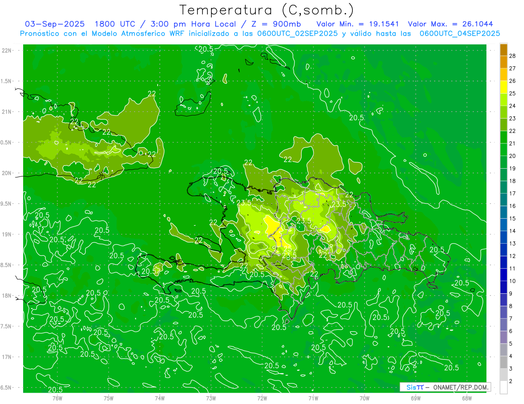Viewport: 524px width, 404px height.
Task: Click the "69W" longitude axis label
Action: tap(416, 398)
